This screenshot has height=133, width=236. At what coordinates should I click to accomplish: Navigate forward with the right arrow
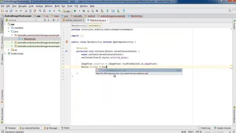click(54, 11)
